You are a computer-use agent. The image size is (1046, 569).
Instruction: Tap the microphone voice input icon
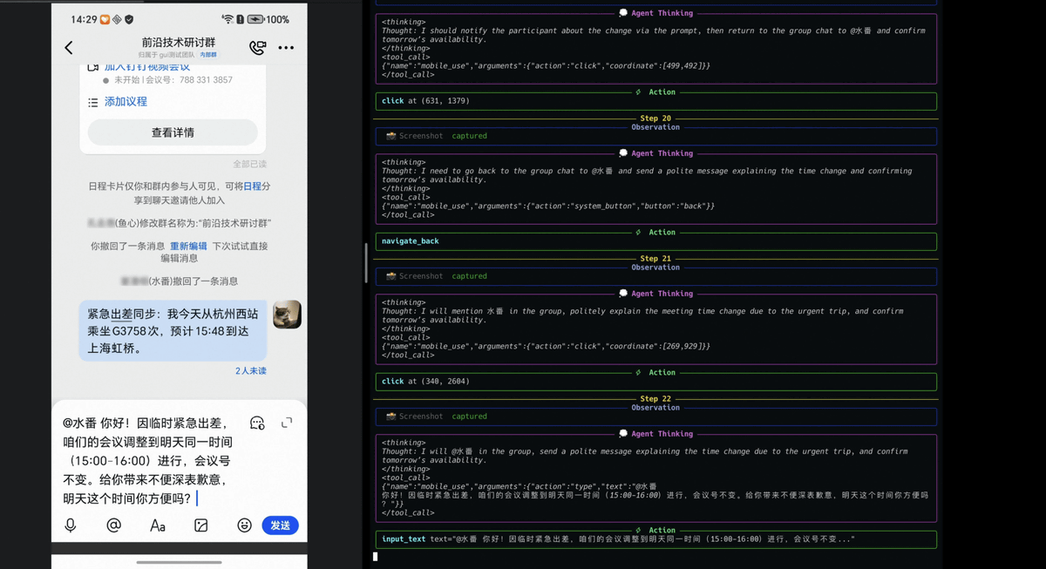pos(71,525)
